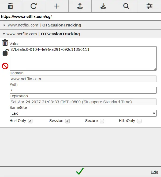
Task: Open the Help link
Action: pyautogui.click(x=155, y=172)
